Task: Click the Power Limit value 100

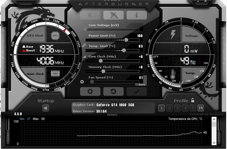Action: click(140, 36)
